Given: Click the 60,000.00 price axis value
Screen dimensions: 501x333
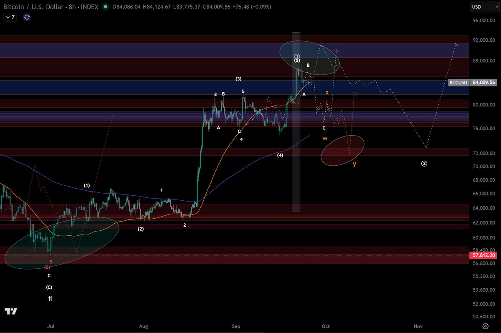Looking at the screenshot, I should [x=484, y=238].
